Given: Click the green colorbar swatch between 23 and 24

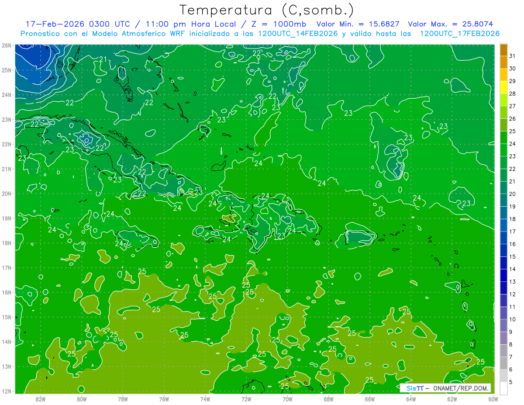Looking at the screenshot, I should pos(503,150).
